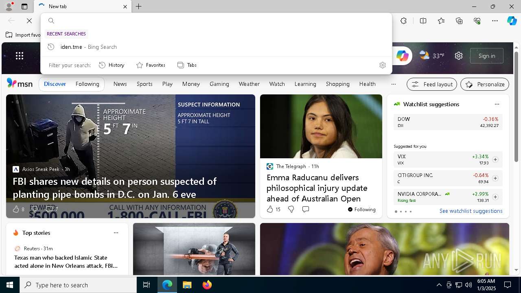The image size is (521, 293).
Task: Click into the address bar search field
Action: pyautogui.click(x=216, y=21)
